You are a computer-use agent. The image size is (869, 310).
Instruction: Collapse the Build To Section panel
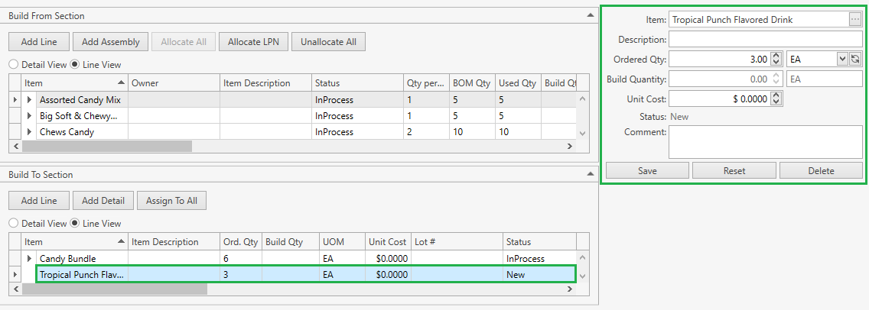point(589,175)
